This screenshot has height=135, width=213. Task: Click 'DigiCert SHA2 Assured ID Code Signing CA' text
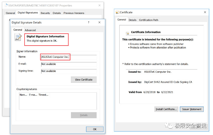point(168,82)
